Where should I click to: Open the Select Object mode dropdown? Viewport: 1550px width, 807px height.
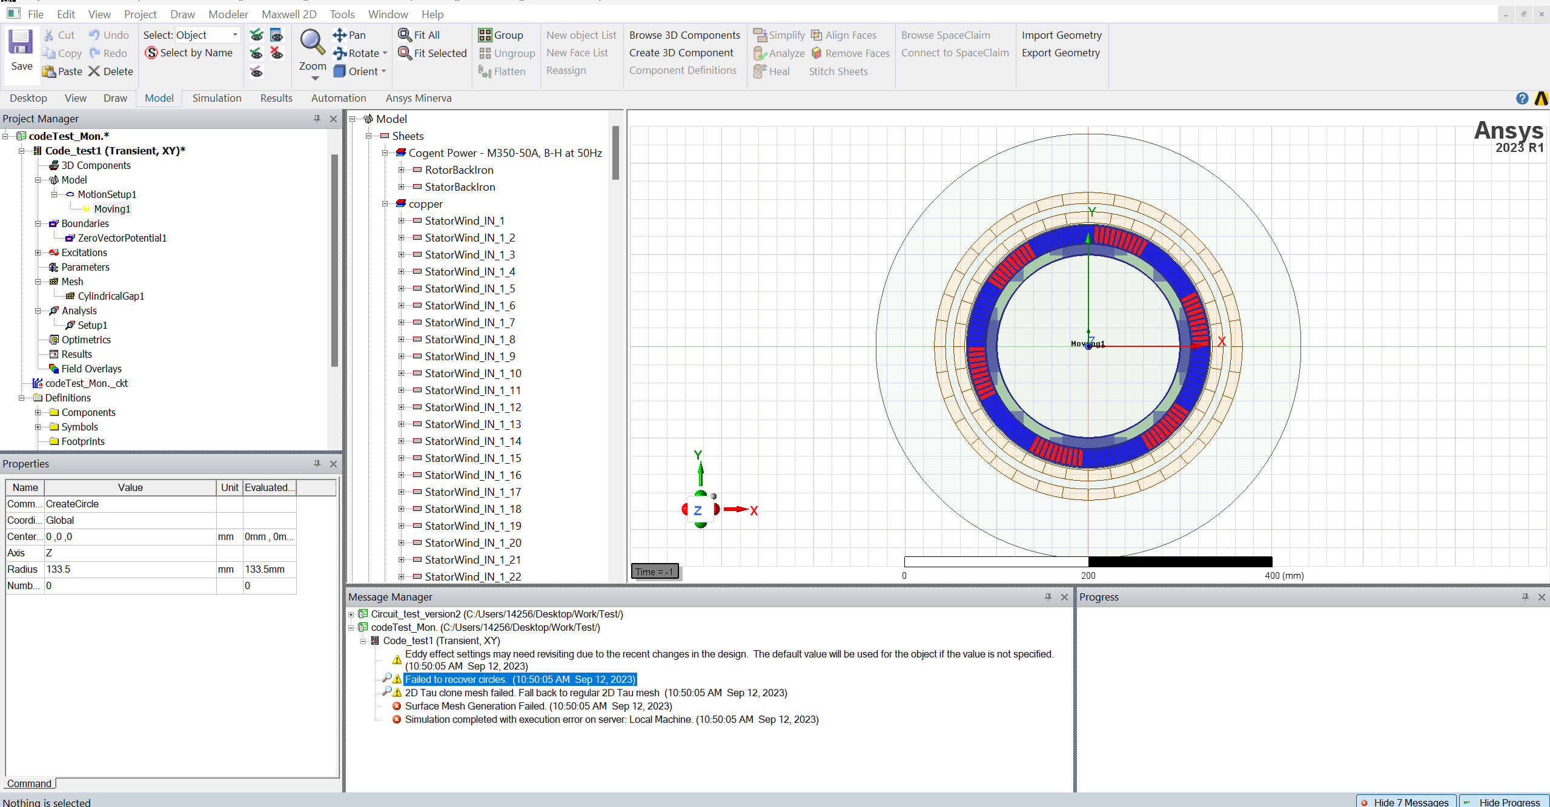(x=235, y=35)
